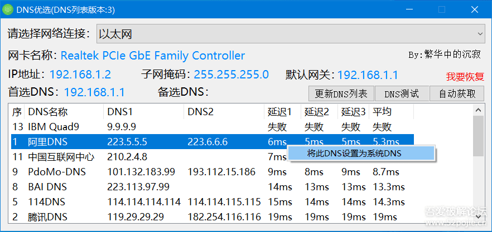Sort by the DNS名称 column header

click(x=64, y=112)
